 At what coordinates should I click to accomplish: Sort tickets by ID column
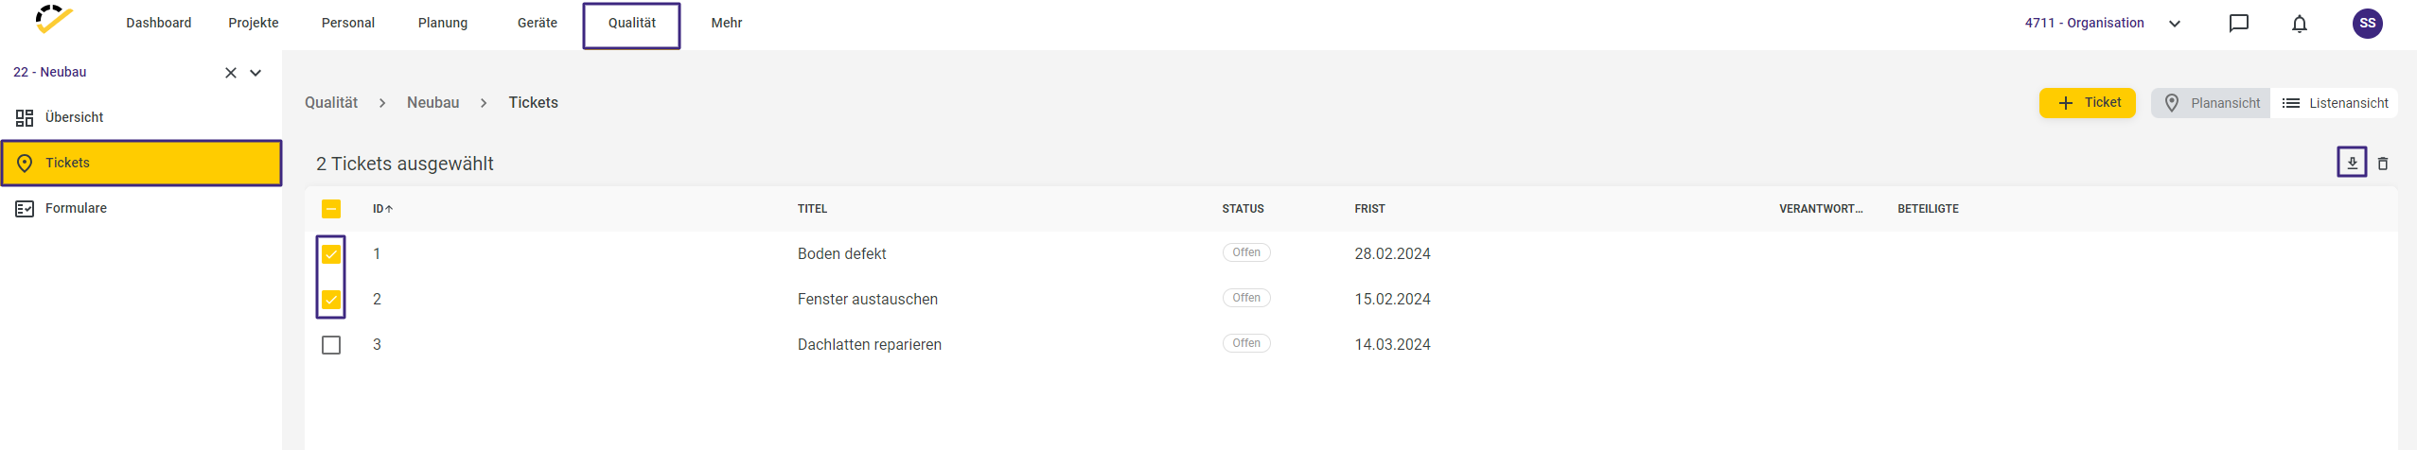(382, 209)
